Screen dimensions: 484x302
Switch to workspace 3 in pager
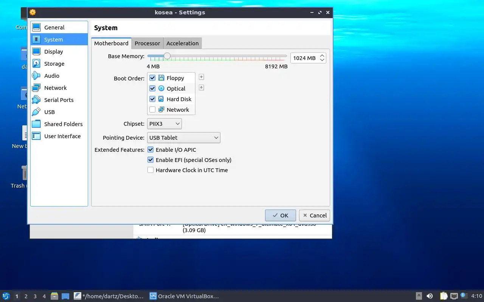tap(35, 296)
